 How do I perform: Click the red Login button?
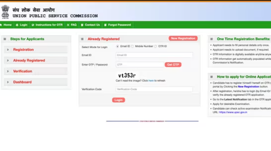[119, 100]
